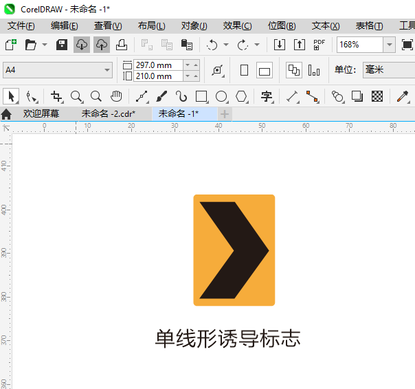Select the first Zoom magnifier tool
415x389 pixels.
click(x=76, y=96)
